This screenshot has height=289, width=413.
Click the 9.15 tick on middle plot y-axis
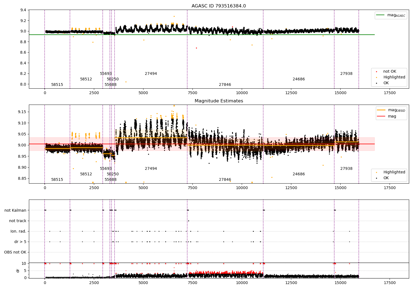pyautogui.click(x=22, y=112)
